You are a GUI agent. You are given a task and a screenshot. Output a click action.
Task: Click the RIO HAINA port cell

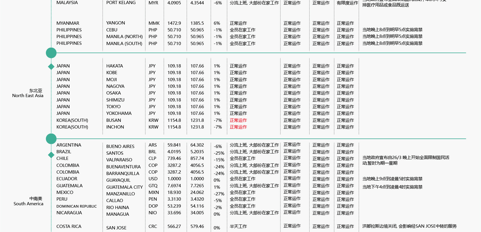click(118, 208)
